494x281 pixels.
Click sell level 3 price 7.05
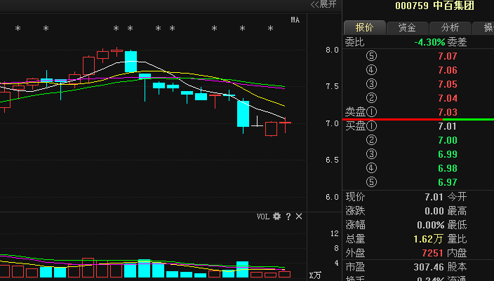pyautogui.click(x=448, y=84)
